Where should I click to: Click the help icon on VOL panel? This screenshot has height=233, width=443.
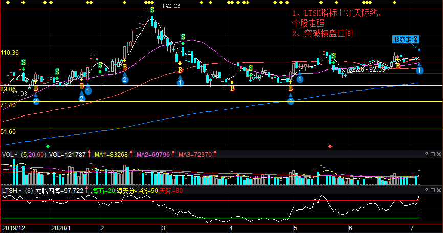point(427,154)
